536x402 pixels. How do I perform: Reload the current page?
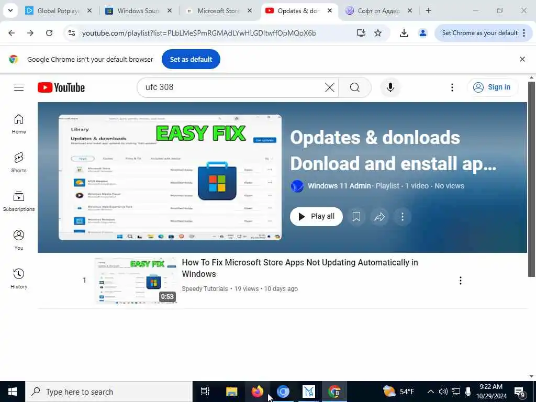(x=49, y=33)
